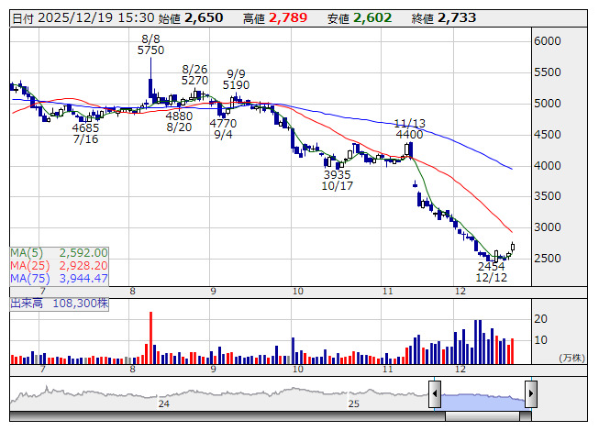The image size is (599, 431).
Task: Click the 4685 7/16 low annotation
Action: click(85, 134)
